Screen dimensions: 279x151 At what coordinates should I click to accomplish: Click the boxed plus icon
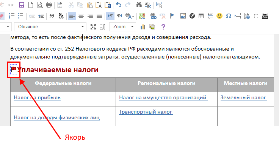tap(256, 16)
